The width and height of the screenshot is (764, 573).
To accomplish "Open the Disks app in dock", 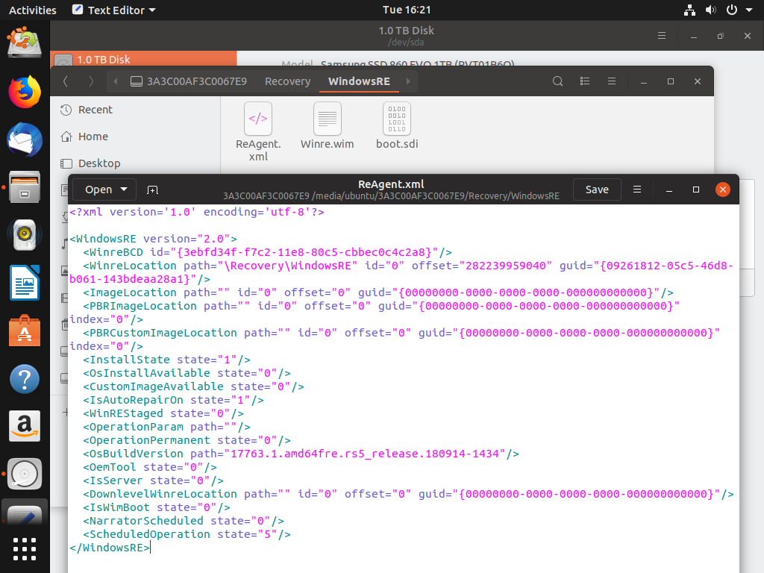I will tap(25, 474).
